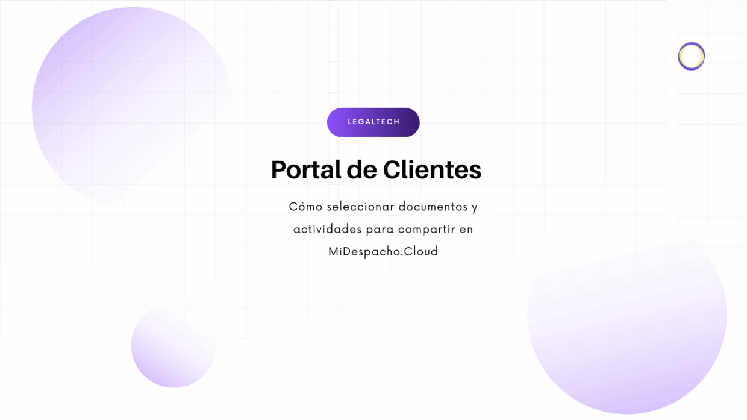Select the "Portal de Clientes" title
The width and height of the screenshot is (747, 420).
[376, 170]
